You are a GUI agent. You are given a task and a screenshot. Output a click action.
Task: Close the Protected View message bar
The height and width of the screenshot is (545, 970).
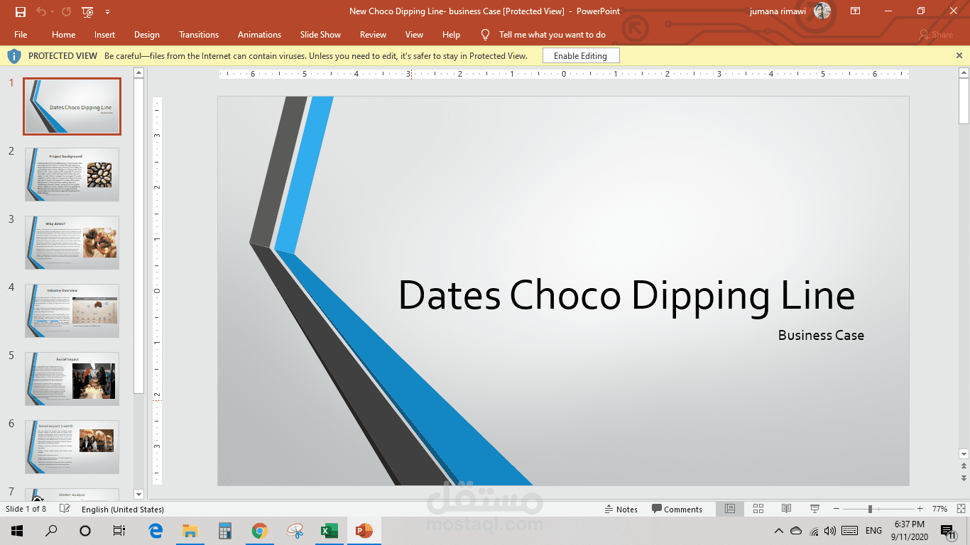coord(959,55)
